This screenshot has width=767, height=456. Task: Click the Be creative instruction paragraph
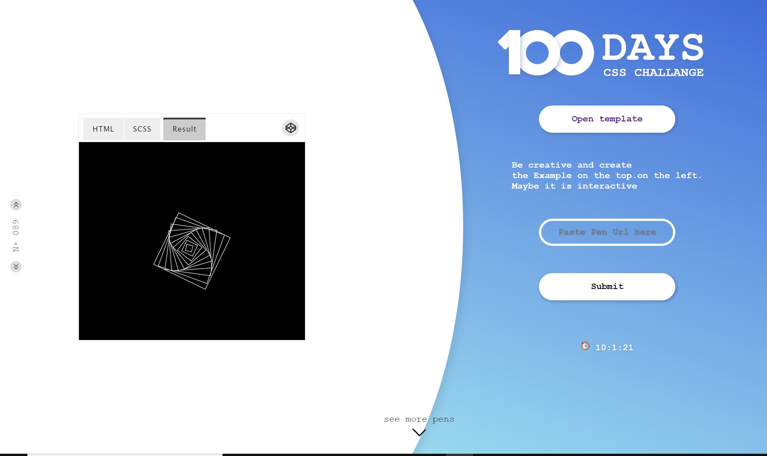[x=606, y=176]
